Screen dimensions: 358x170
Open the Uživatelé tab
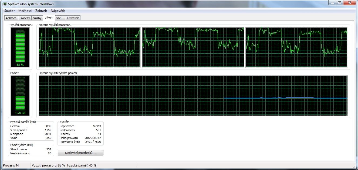pos(73,18)
